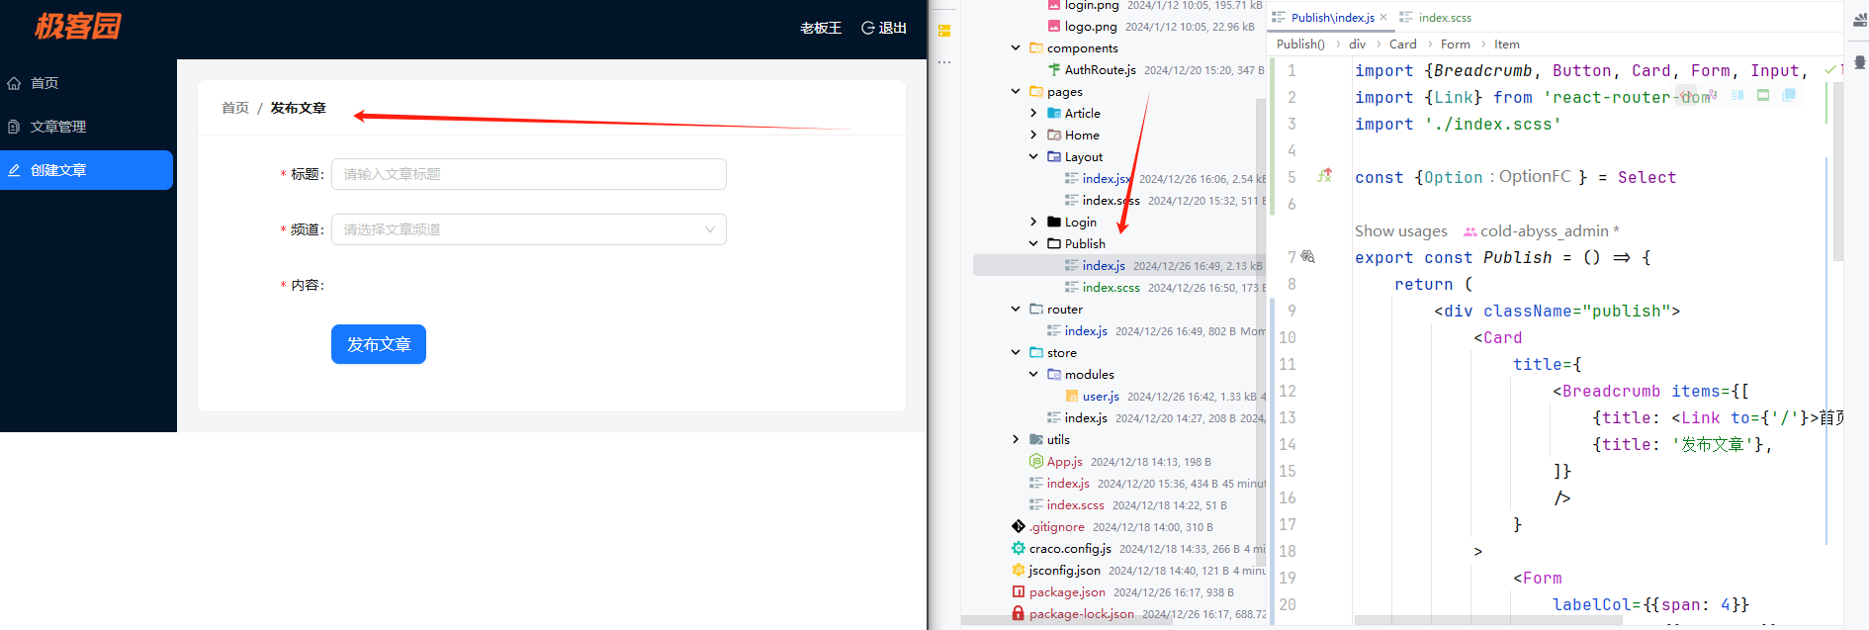Image resolution: width=1869 pixels, height=630 pixels.
Task: Open the more tool windows ellipsis
Action: [944, 61]
